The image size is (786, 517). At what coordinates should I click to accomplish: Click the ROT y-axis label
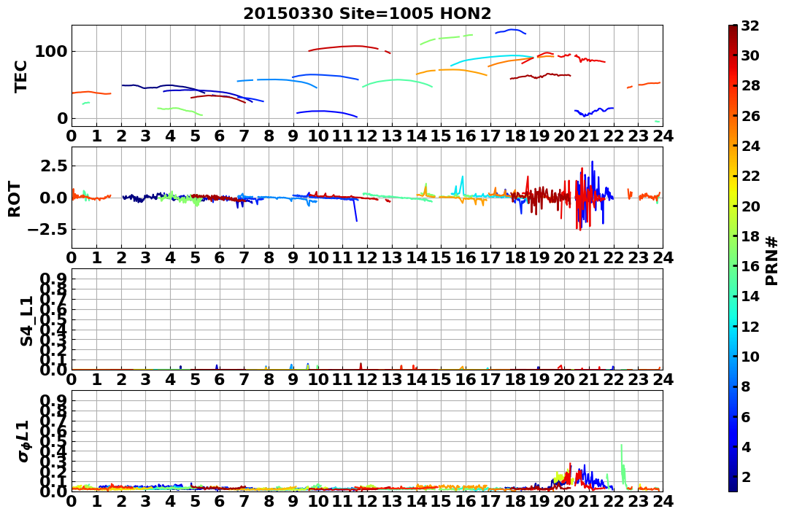(15, 199)
